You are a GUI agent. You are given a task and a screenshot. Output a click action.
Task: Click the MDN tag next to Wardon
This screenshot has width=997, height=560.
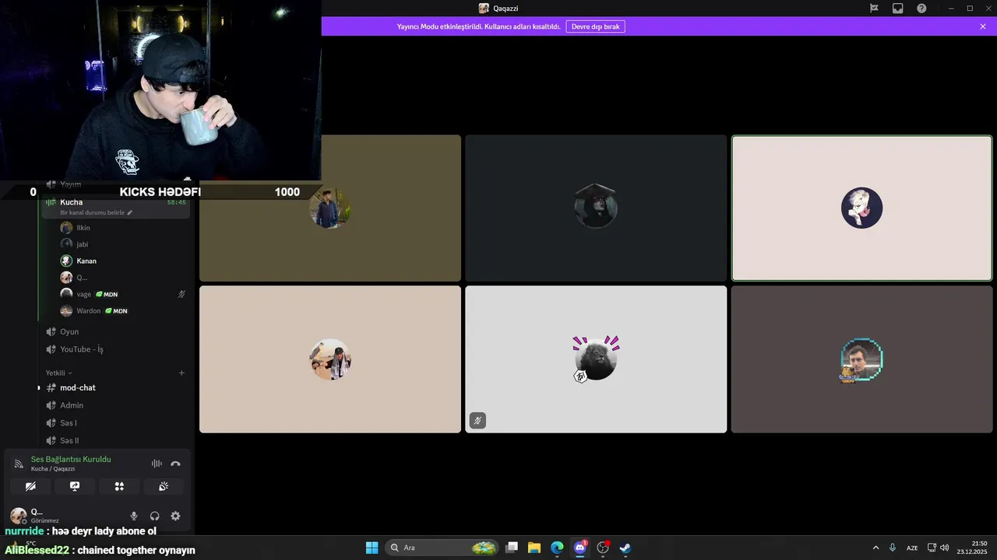pyautogui.click(x=116, y=311)
